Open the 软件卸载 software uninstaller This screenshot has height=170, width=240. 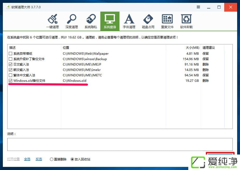pos(186,21)
